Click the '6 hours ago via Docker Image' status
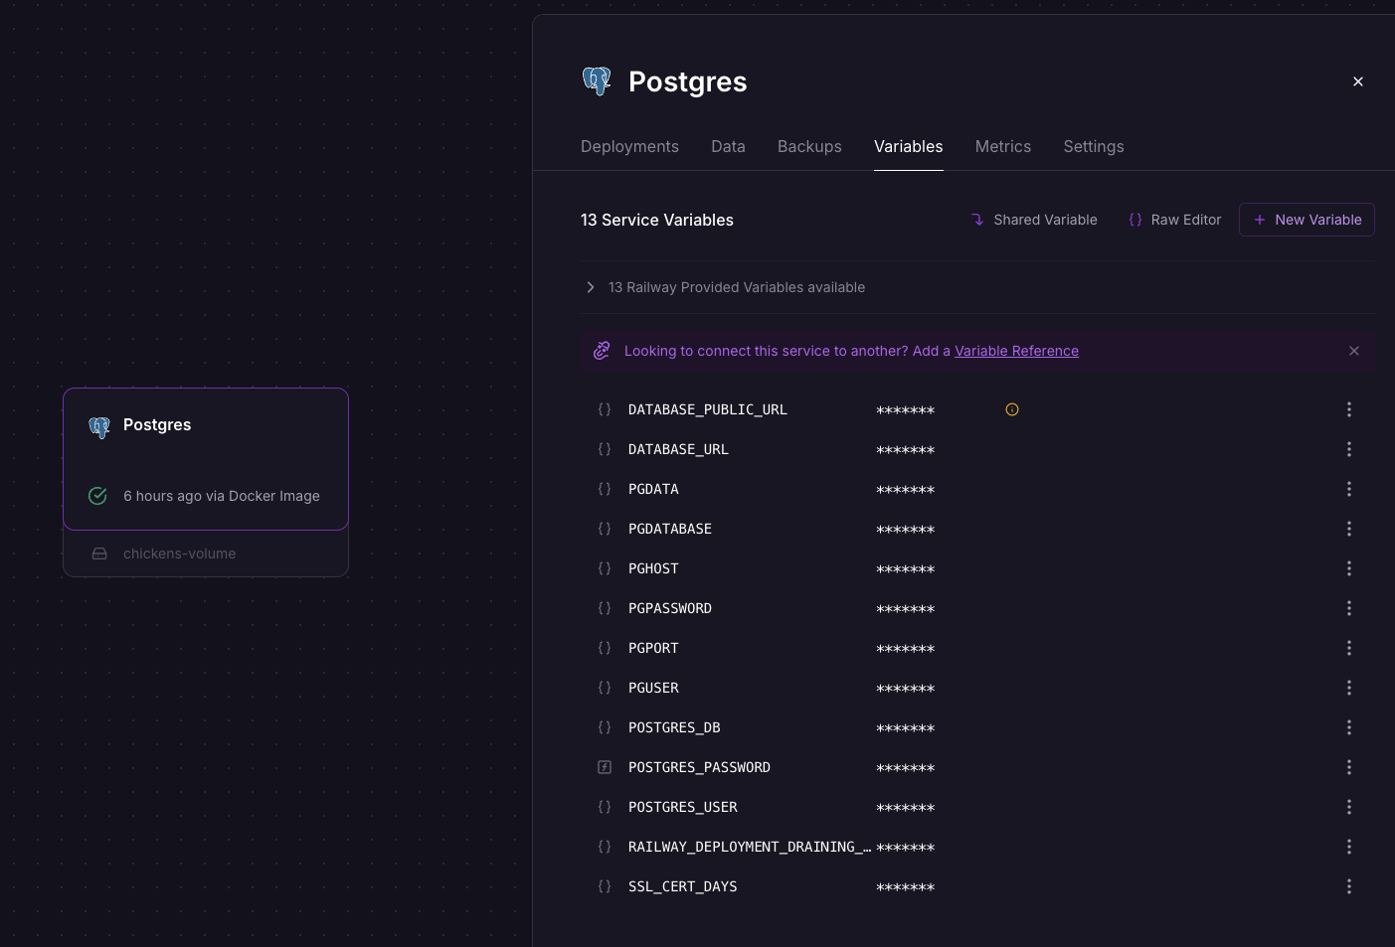Viewport: 1395px width, 947px height. [x=222, y=496]
